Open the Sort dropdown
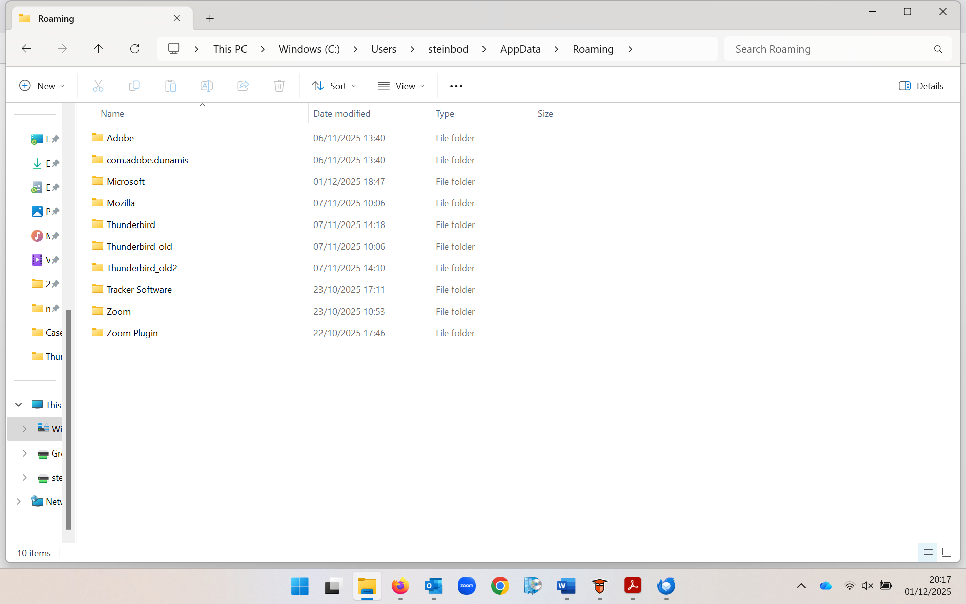Screen dimensions: 966x604 [334, 86]
